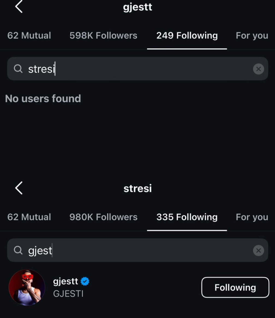Open 62 Mutual tab on gjestt's page

pyautogui.click(x=29, y=36)
